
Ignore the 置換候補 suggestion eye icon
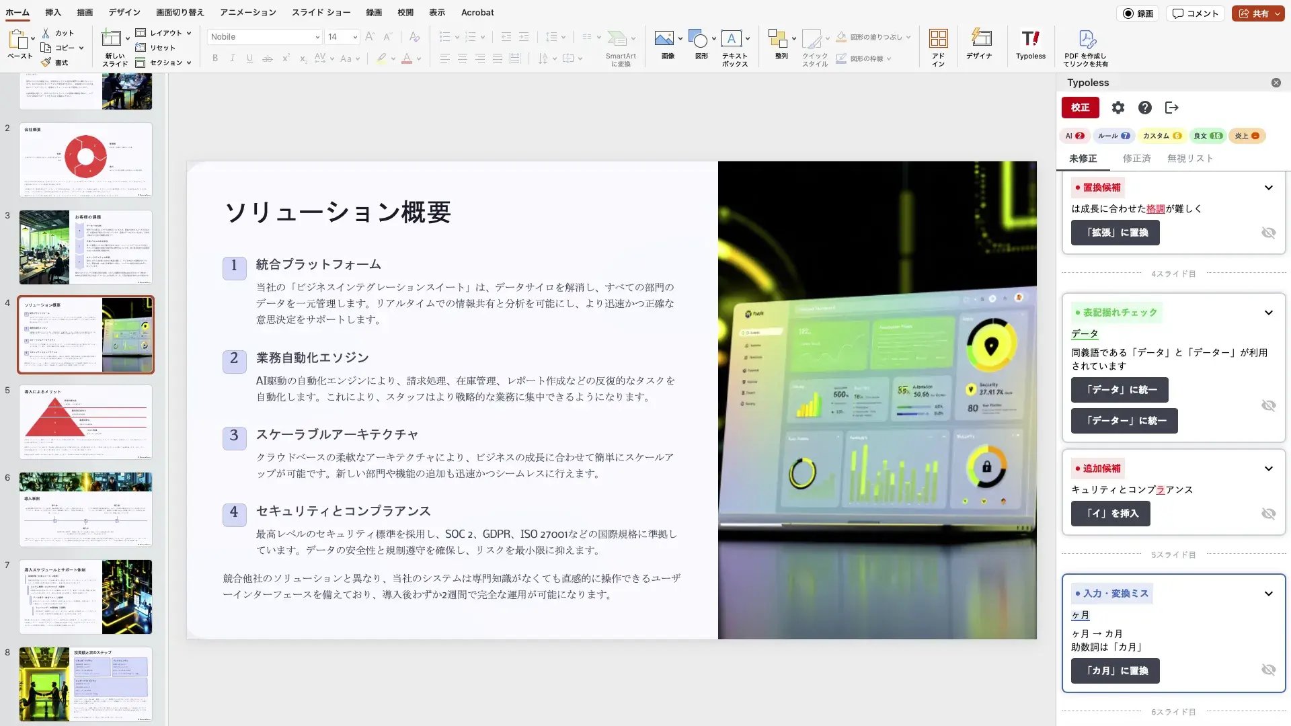[1268, 233]
